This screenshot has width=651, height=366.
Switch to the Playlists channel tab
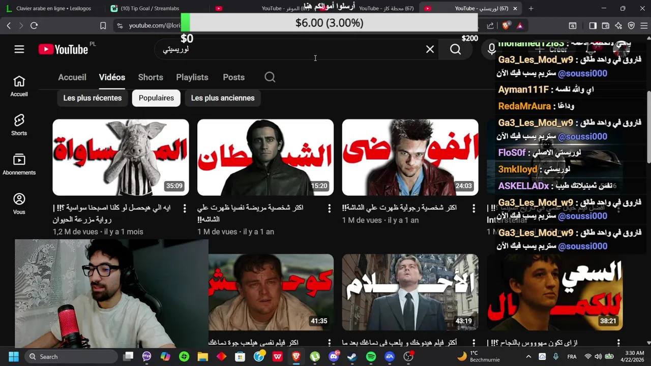[x=192, y=77]
